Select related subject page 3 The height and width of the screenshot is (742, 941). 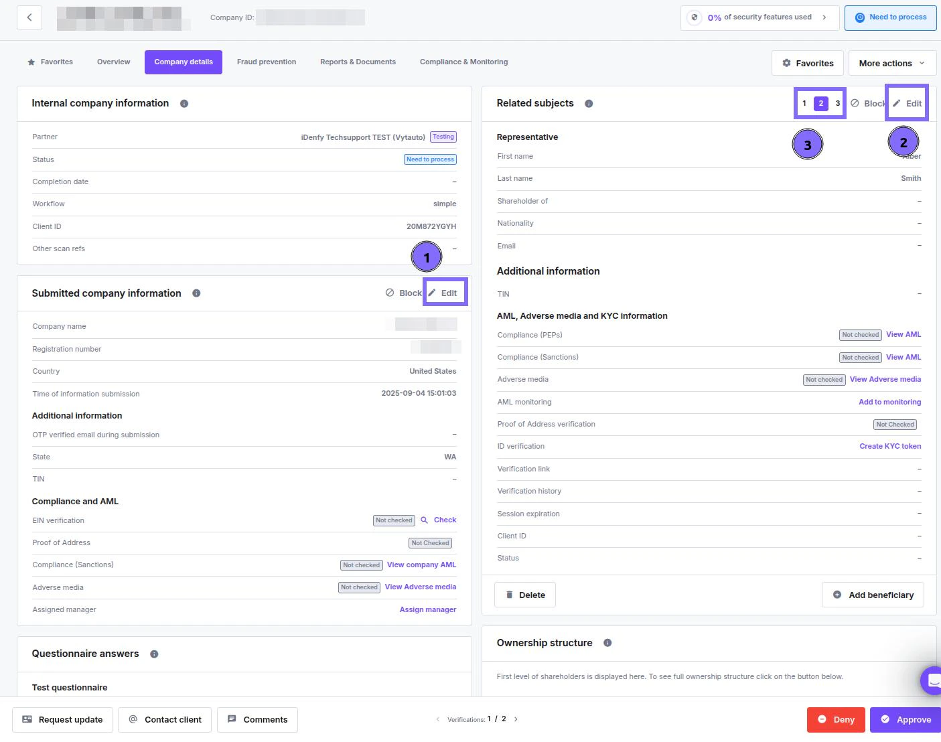pos(837,104)
